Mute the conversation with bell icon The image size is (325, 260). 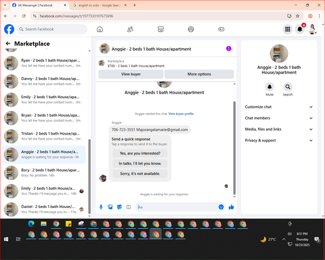270,87
